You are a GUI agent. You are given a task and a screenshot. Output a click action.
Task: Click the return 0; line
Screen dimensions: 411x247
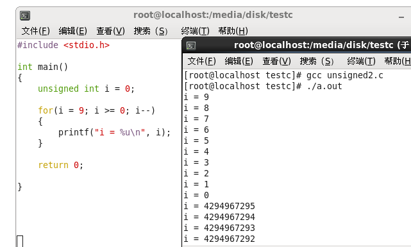tap(60, 165)
